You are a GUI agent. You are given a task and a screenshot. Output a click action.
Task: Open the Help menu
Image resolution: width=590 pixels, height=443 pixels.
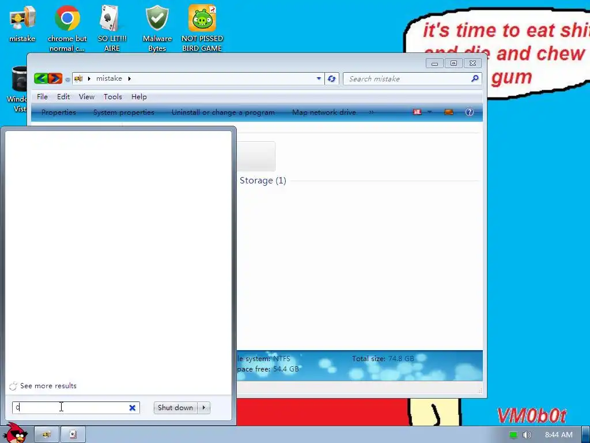point(139,97)
